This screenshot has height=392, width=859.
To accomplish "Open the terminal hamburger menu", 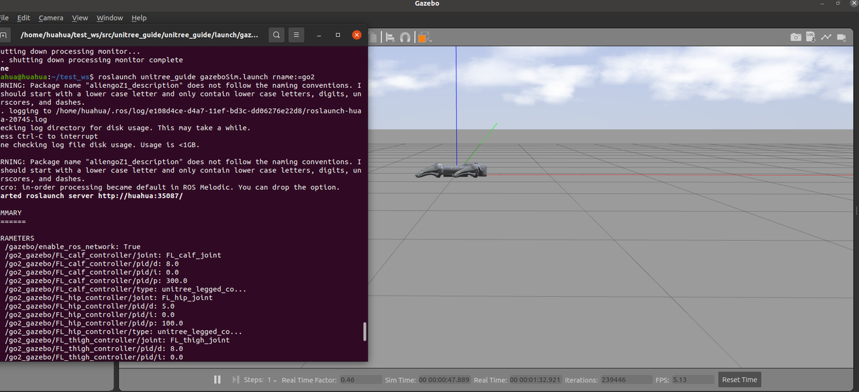I will pyautogui.click(x=298, y=35).
